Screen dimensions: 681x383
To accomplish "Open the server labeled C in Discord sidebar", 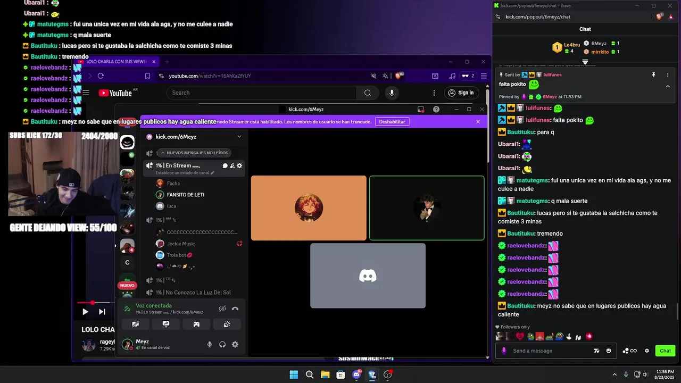I will point(127,262).
